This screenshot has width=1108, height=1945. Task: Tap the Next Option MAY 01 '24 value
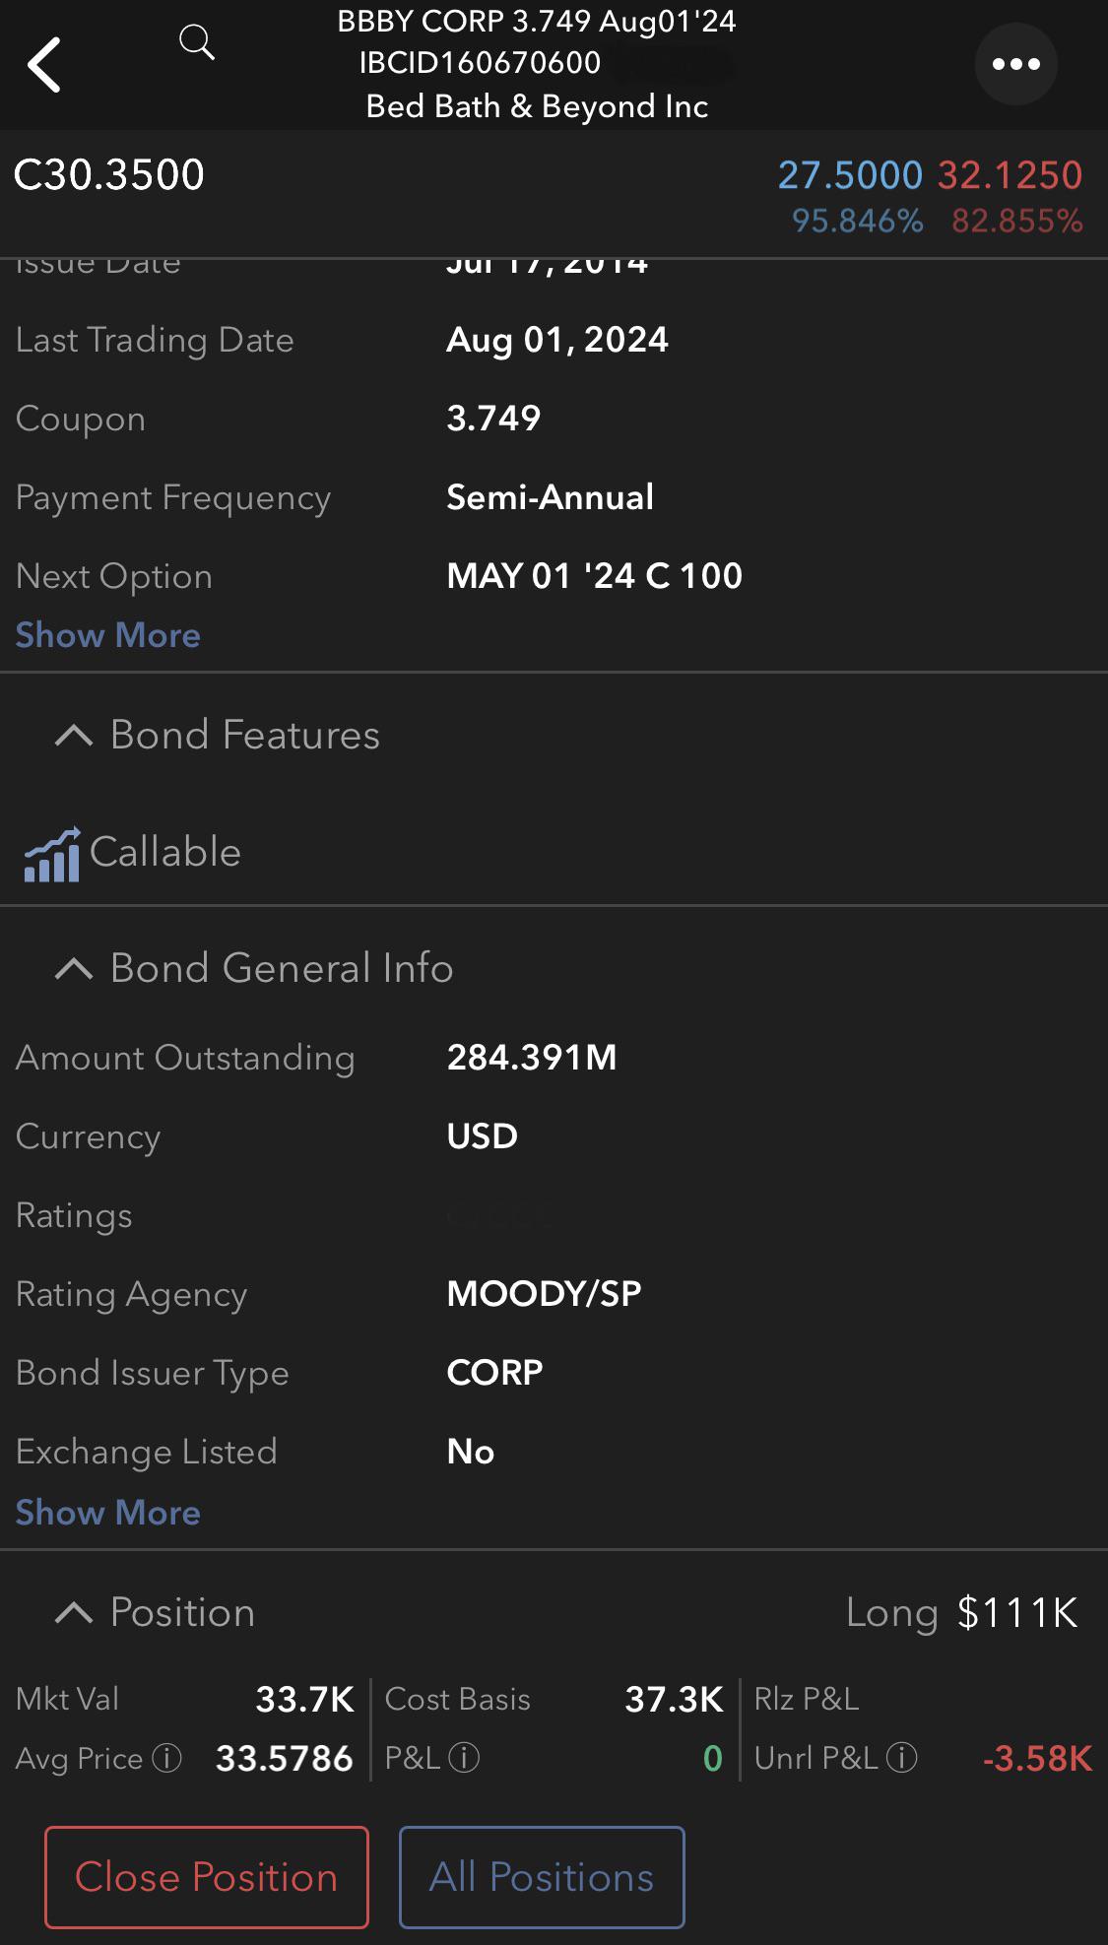point(594,576)
